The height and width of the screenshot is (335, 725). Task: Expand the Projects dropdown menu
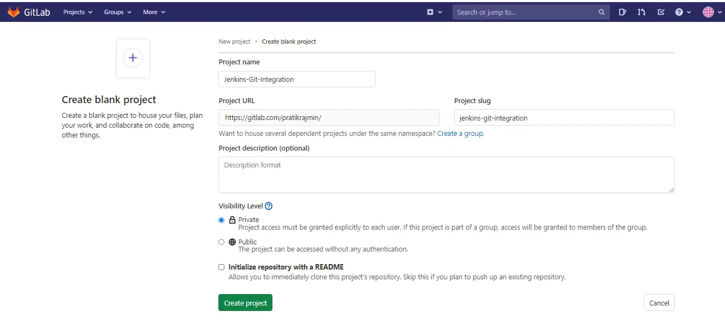[78, 12]
